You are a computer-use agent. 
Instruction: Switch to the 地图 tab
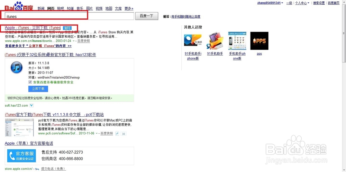pyautogui.click(x=109, y=9)
